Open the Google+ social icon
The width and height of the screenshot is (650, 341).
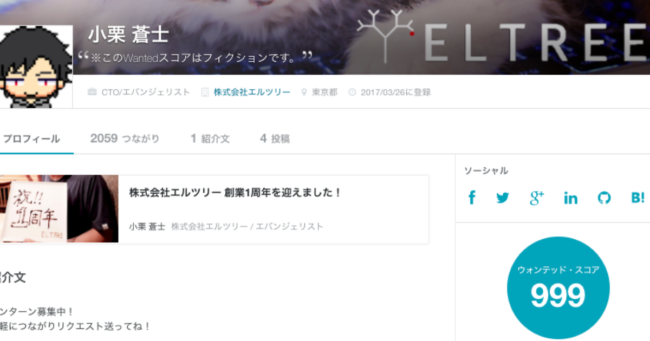[537, 198]
